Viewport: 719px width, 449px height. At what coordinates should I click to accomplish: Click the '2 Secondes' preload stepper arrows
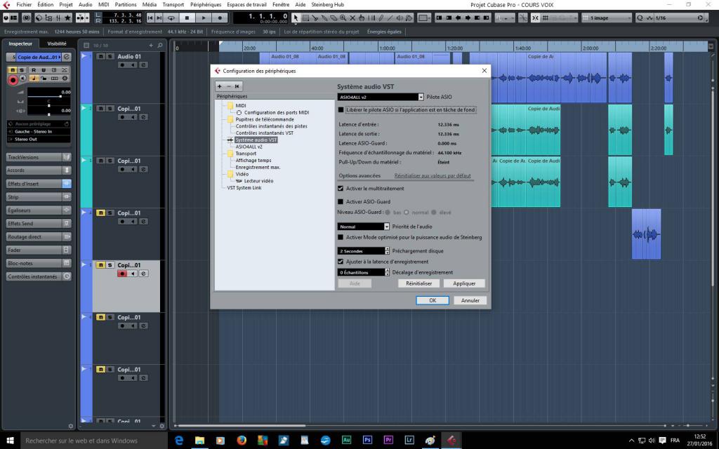click(x=387, y=251)
